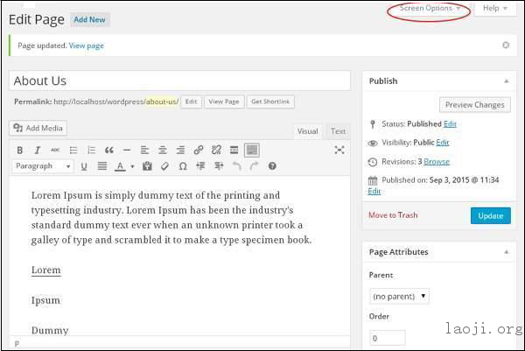Apply italic formatting
This screenshot has width=525, height=351.
tap(38, 151)
